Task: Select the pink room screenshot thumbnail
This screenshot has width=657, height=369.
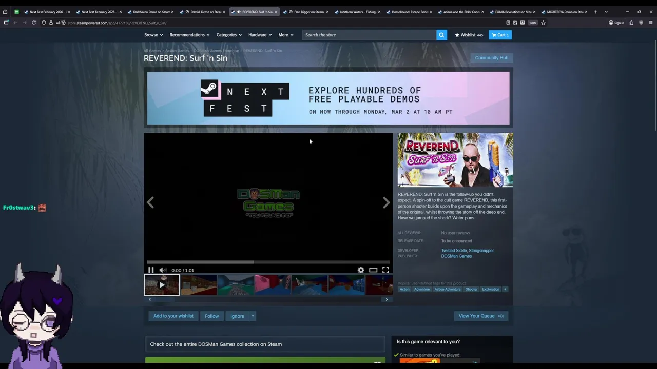Action: pyautogui.click(x=273, y=285)
